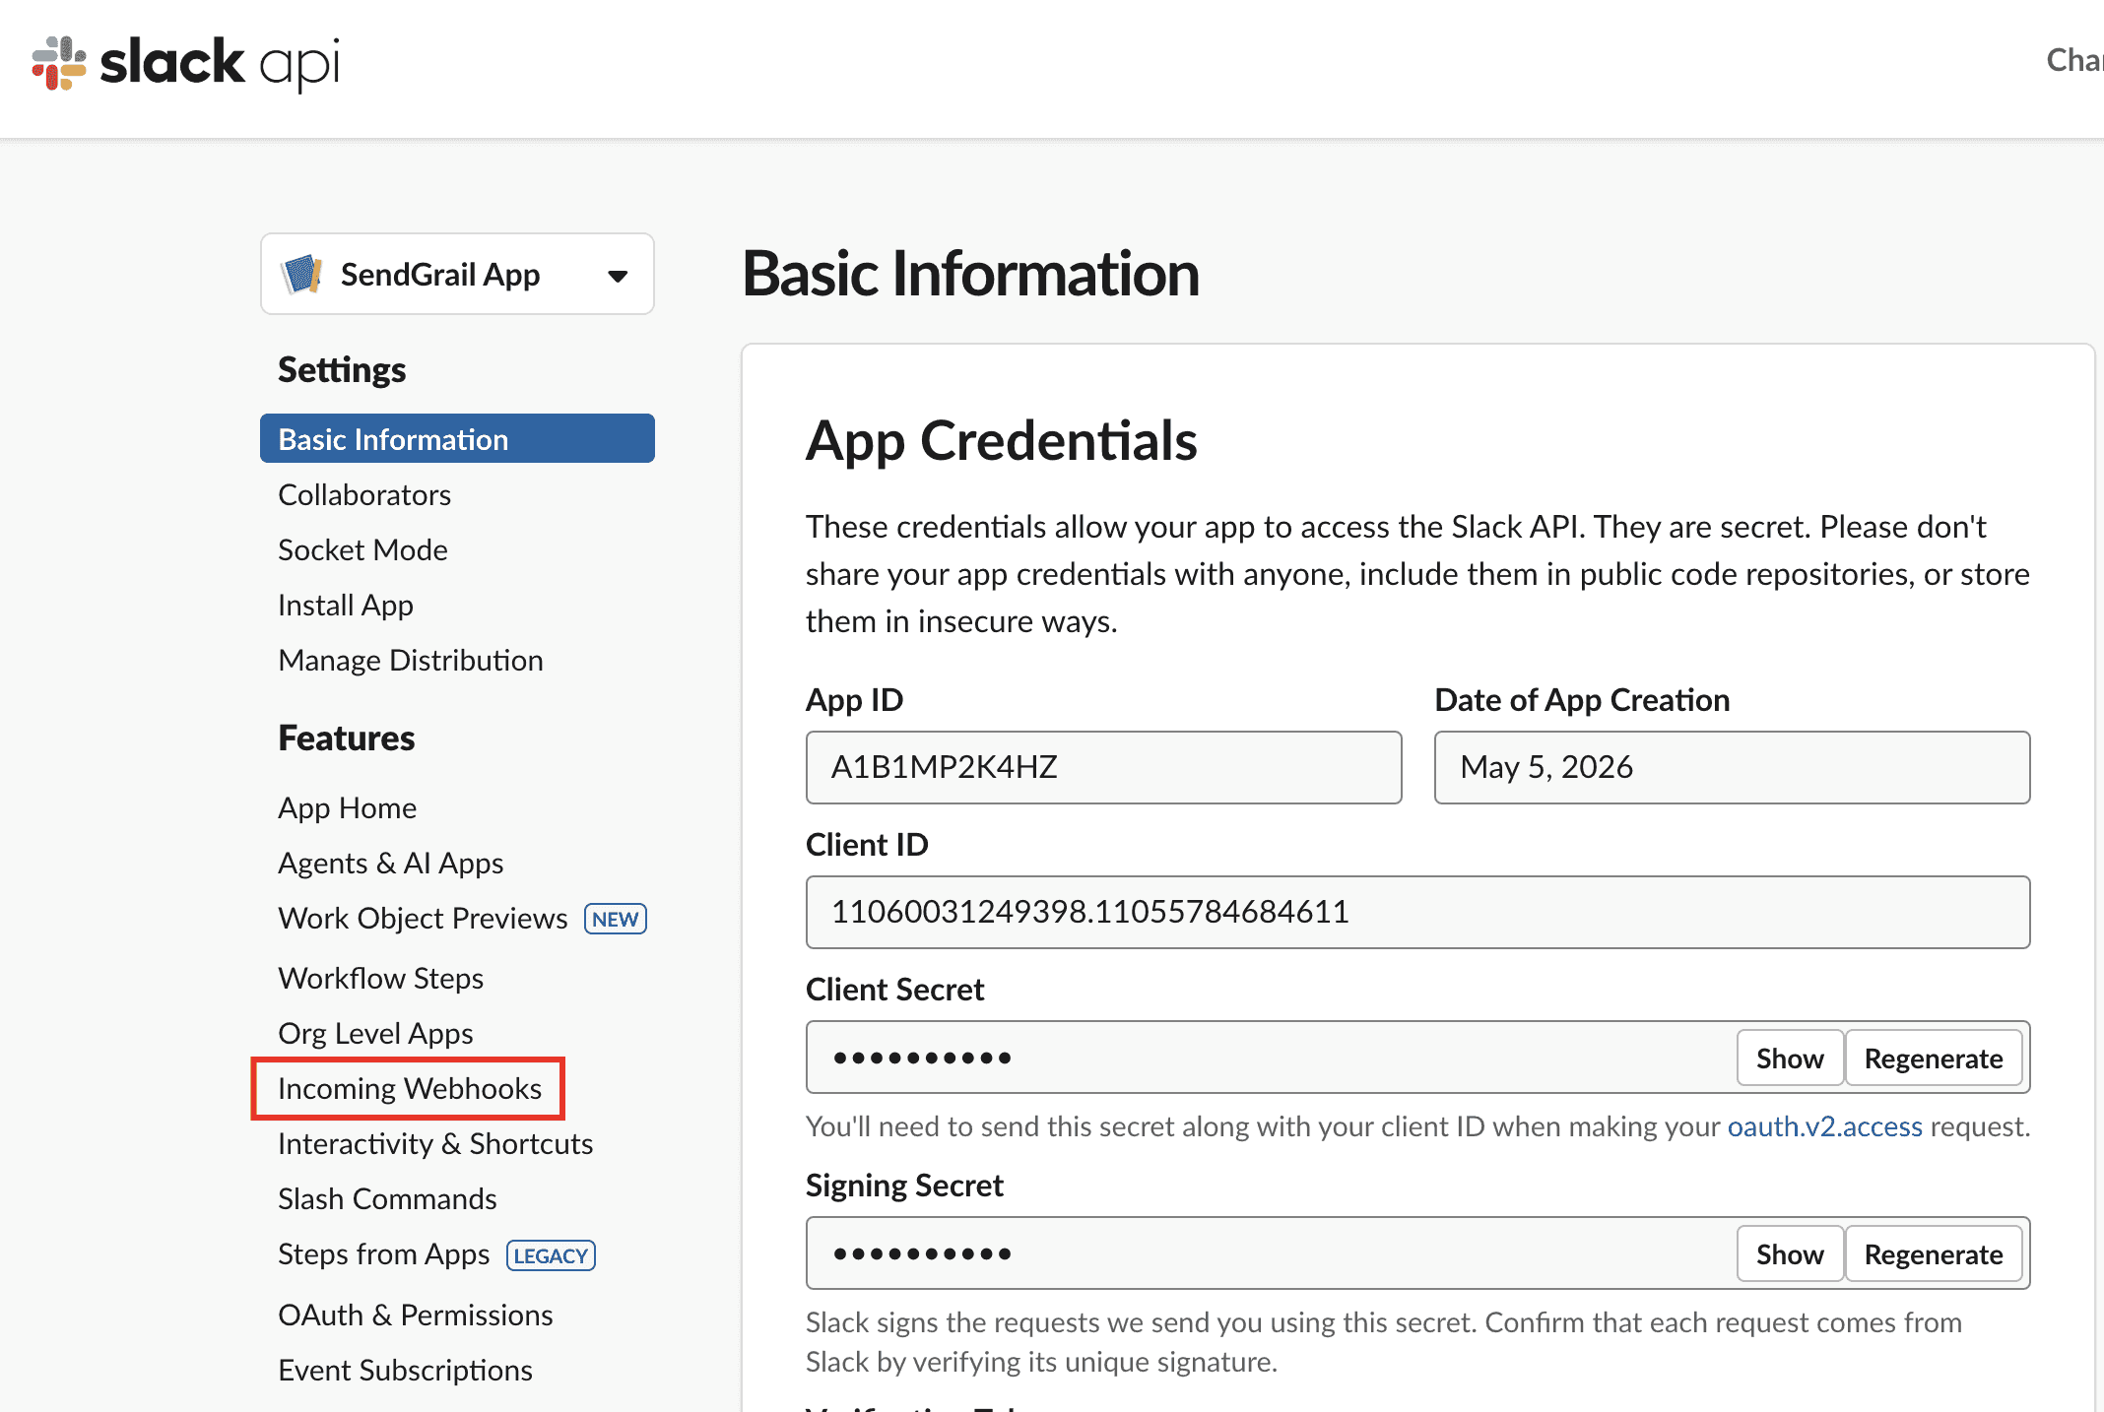Screen dimensions: 2104x1412
Task: Click the Basic Information page heading
Action: (970, 273)
